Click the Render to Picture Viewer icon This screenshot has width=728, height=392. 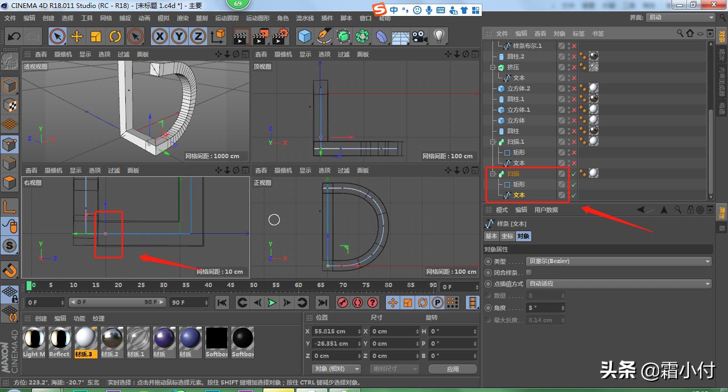click(x=260, y=36)
